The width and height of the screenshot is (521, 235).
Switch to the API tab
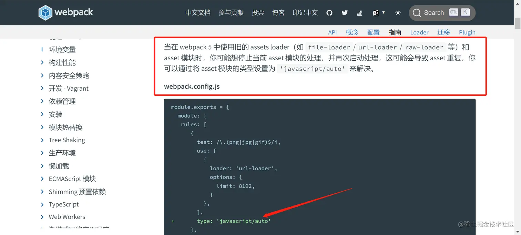click(333, 32)
